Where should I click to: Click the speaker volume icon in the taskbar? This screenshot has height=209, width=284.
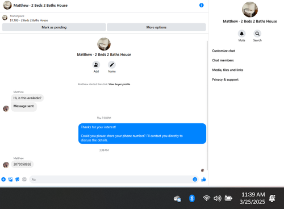click(218, 198)
